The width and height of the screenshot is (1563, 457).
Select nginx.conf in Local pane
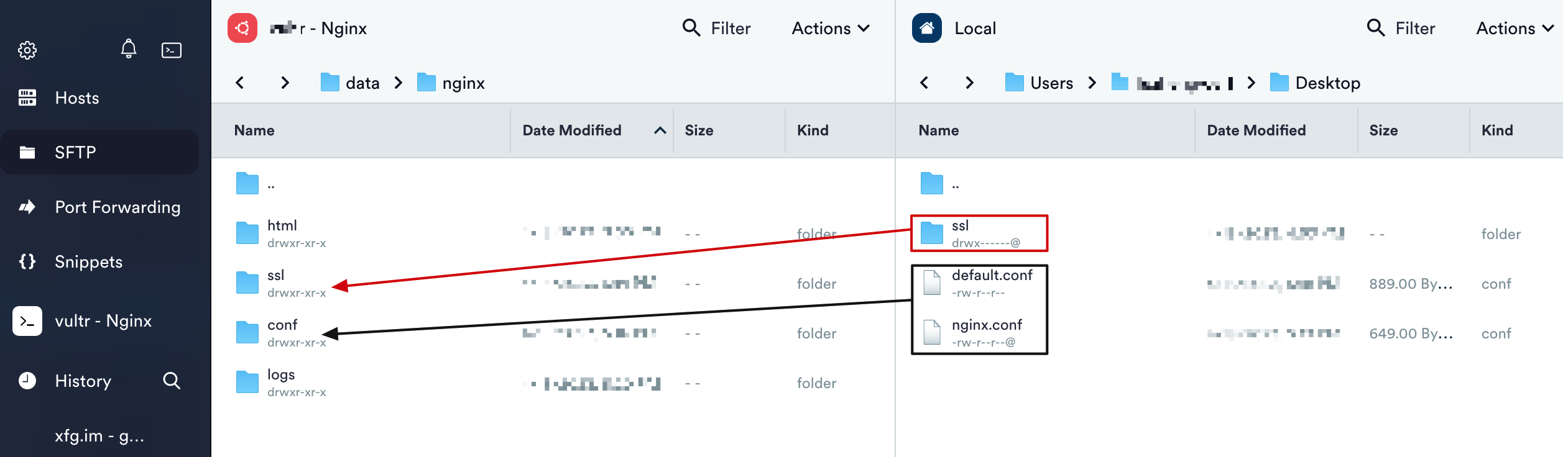coord(987,325)
